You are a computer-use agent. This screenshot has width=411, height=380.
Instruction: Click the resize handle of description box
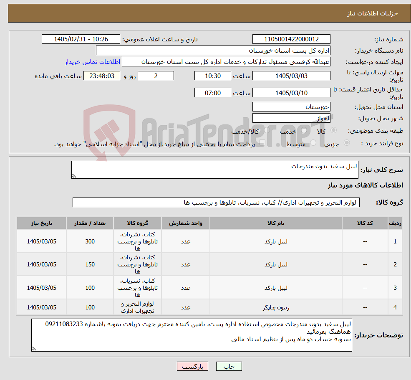click(x=74, y=176)
